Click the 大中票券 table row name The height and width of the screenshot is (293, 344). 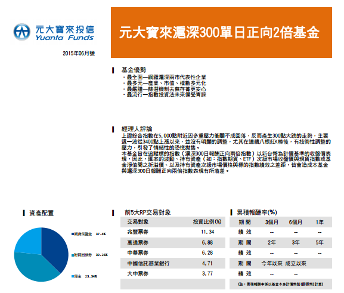click(138, 274)
